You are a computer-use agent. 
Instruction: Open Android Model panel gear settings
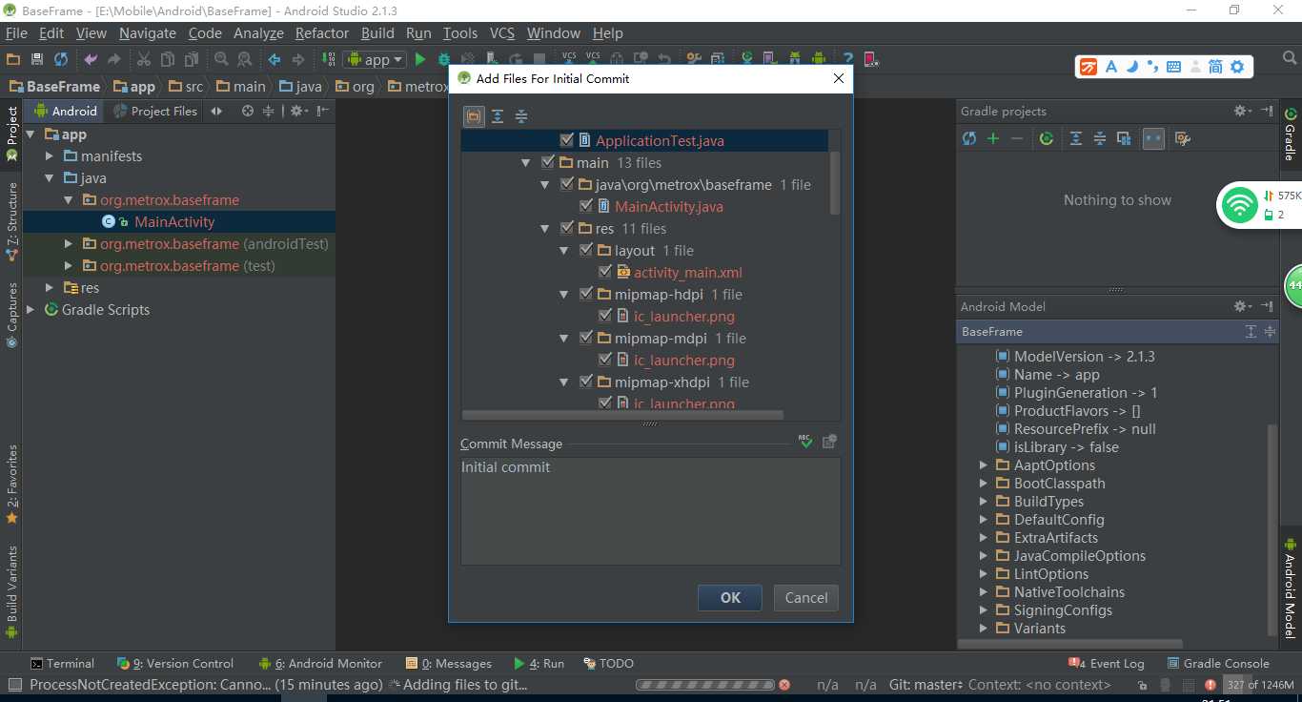[1242, 306]
